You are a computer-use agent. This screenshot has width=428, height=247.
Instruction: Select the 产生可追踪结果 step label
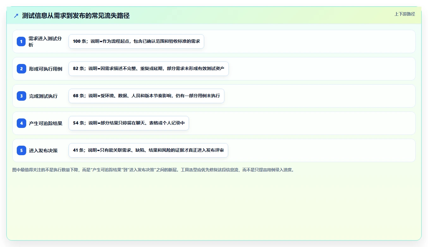(46, 123)
